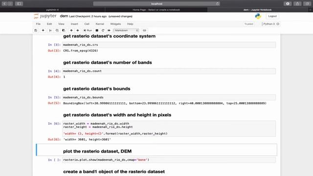Click the raster_width code cell In [6]
The width and height of the screenshot is (313, 176).
[x=169, y=129]
